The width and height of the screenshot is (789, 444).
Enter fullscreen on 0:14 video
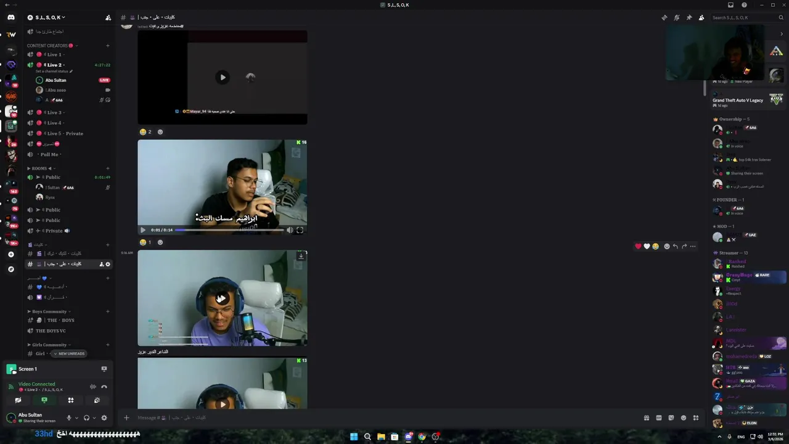[300, 230]
